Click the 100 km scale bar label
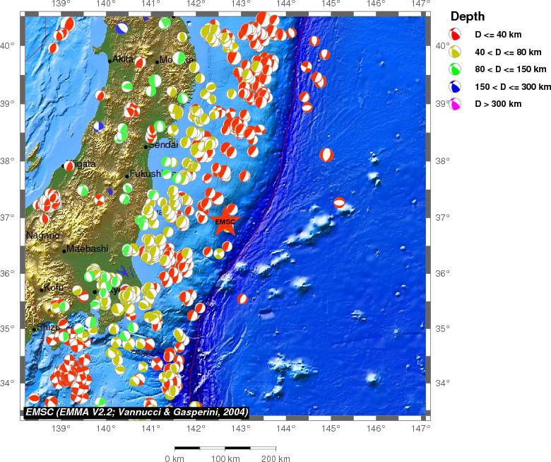The height and width of the screenshot is (462, 551). coord(225,458)
